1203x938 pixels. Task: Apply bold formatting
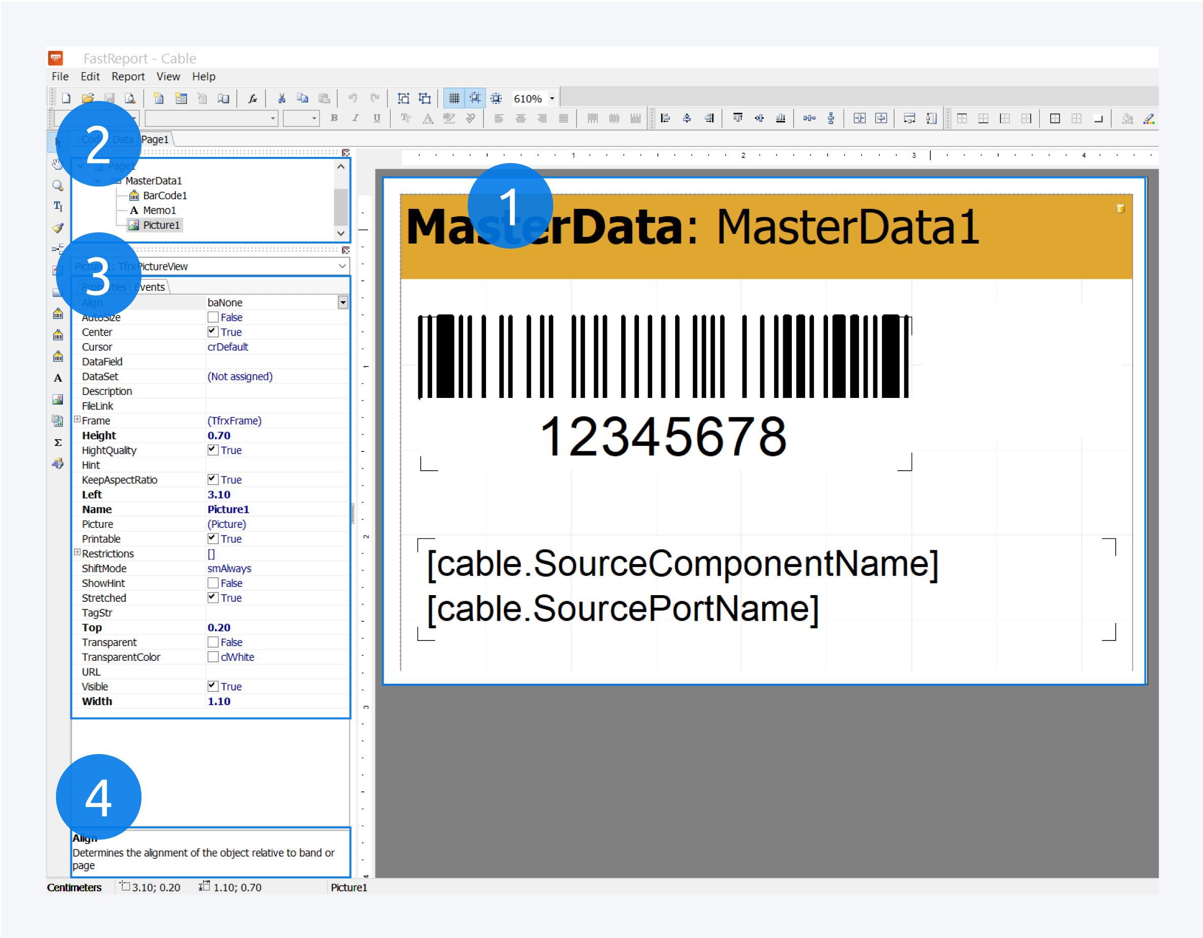pyautogui.click(x=334, y=118)
